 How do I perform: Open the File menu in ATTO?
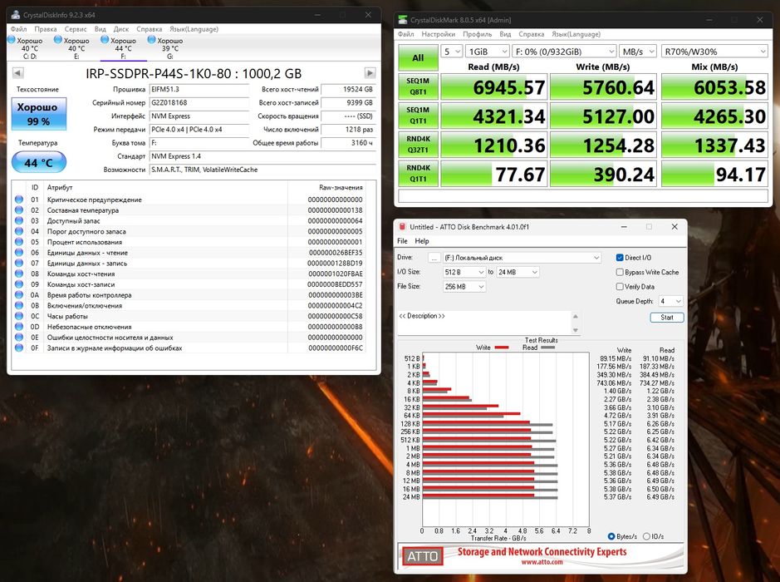coord(402,241)
